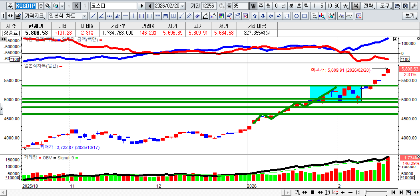Choose the ellipse shape drawing tool
420x196 pixels.
[x=297, y=16]
